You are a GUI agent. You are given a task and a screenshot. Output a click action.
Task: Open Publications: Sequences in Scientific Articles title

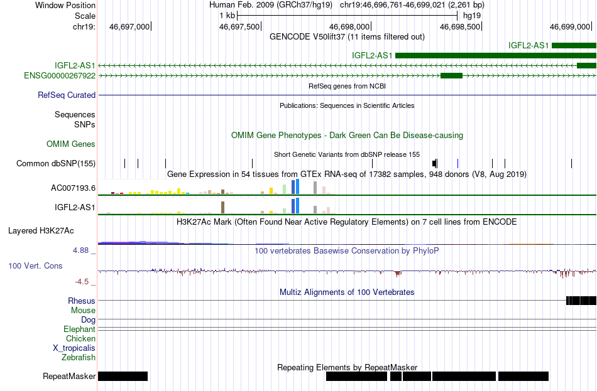[x=347, y=105]
